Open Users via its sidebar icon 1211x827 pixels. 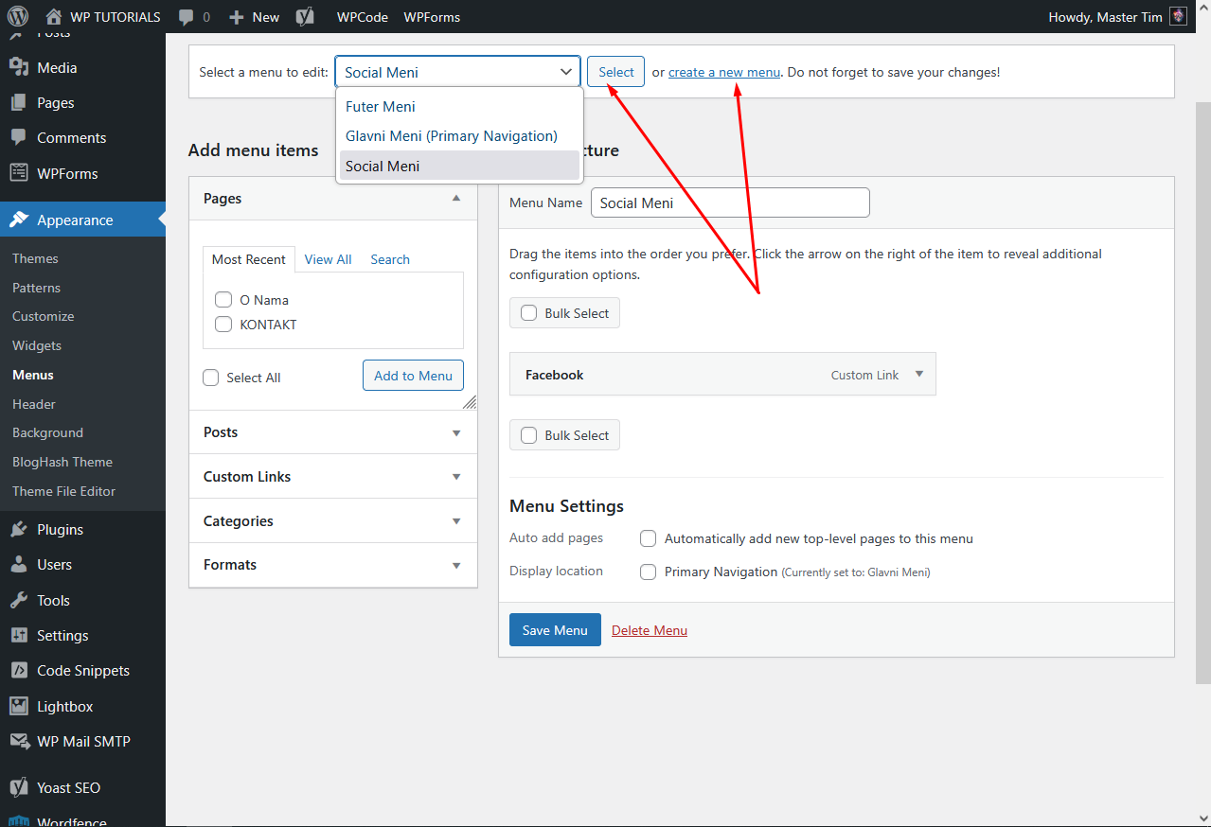tap(19, 565)
